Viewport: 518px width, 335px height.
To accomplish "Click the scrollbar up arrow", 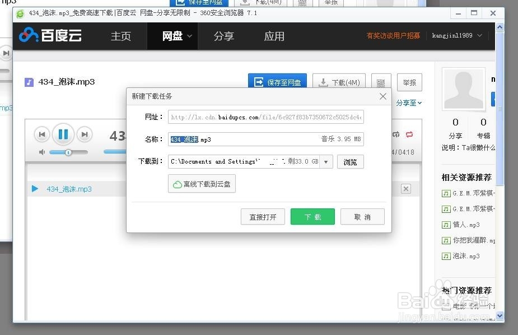I will pyautogui.click(x=500, y=27).
